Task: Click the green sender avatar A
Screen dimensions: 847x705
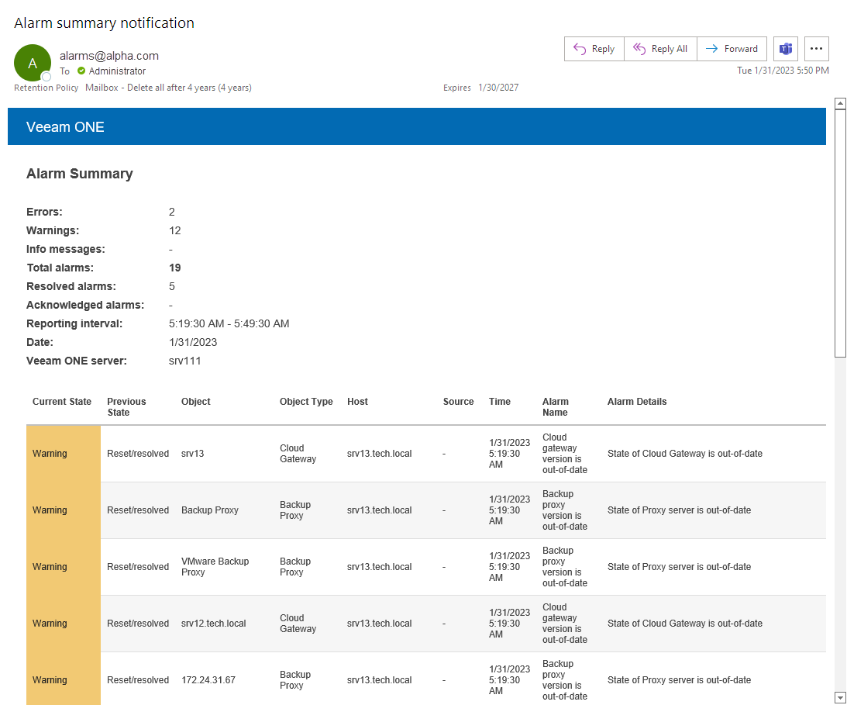Action: click(x=33, y=63)
